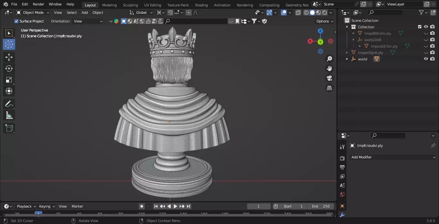Viewport: 439px width, 224px height.
Task: Click the current frame number field
Action: (x=259, y=206)
